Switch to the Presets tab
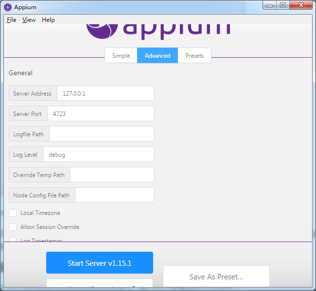The image size is (316, 291). [x=194, y=55]
